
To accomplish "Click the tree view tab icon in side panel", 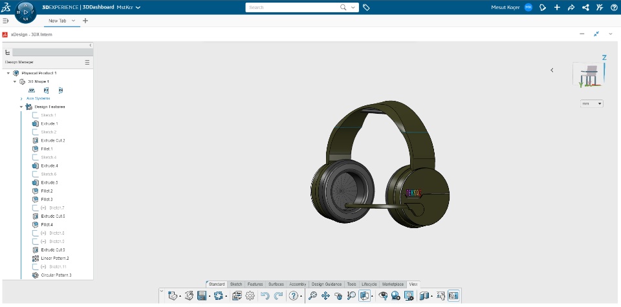I will [x=8, y=52].
